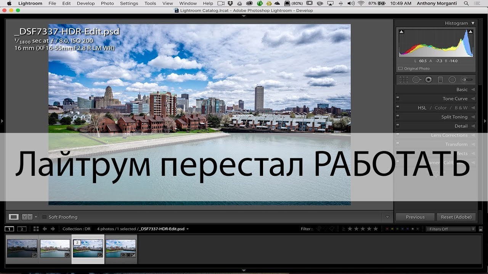
Task: Toggle the HSL panel switch
Action: pos(398,107)
